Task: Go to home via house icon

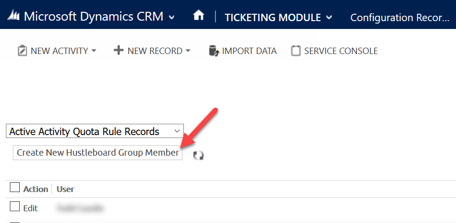Action: [x=199, y=16]
